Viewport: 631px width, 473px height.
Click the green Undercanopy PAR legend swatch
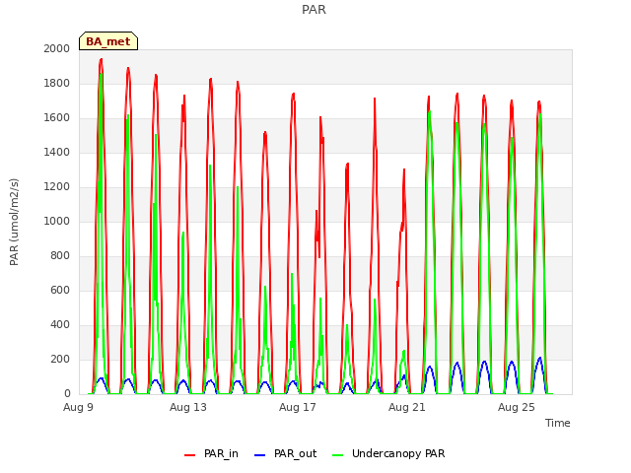tap(338, 455)
